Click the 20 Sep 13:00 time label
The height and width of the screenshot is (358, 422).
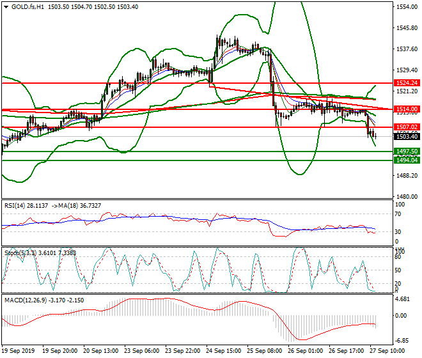100,351
